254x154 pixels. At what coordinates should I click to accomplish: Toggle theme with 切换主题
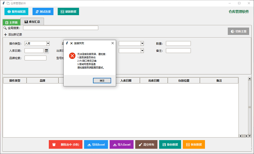[238, 31]
